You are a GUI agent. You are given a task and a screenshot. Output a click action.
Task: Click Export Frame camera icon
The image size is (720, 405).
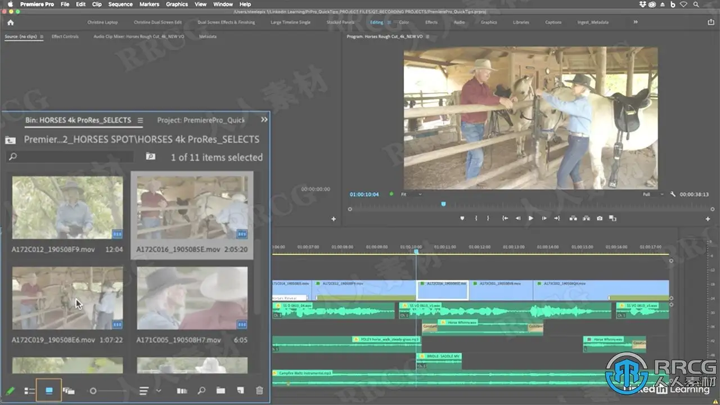click(x=600, y=218)
